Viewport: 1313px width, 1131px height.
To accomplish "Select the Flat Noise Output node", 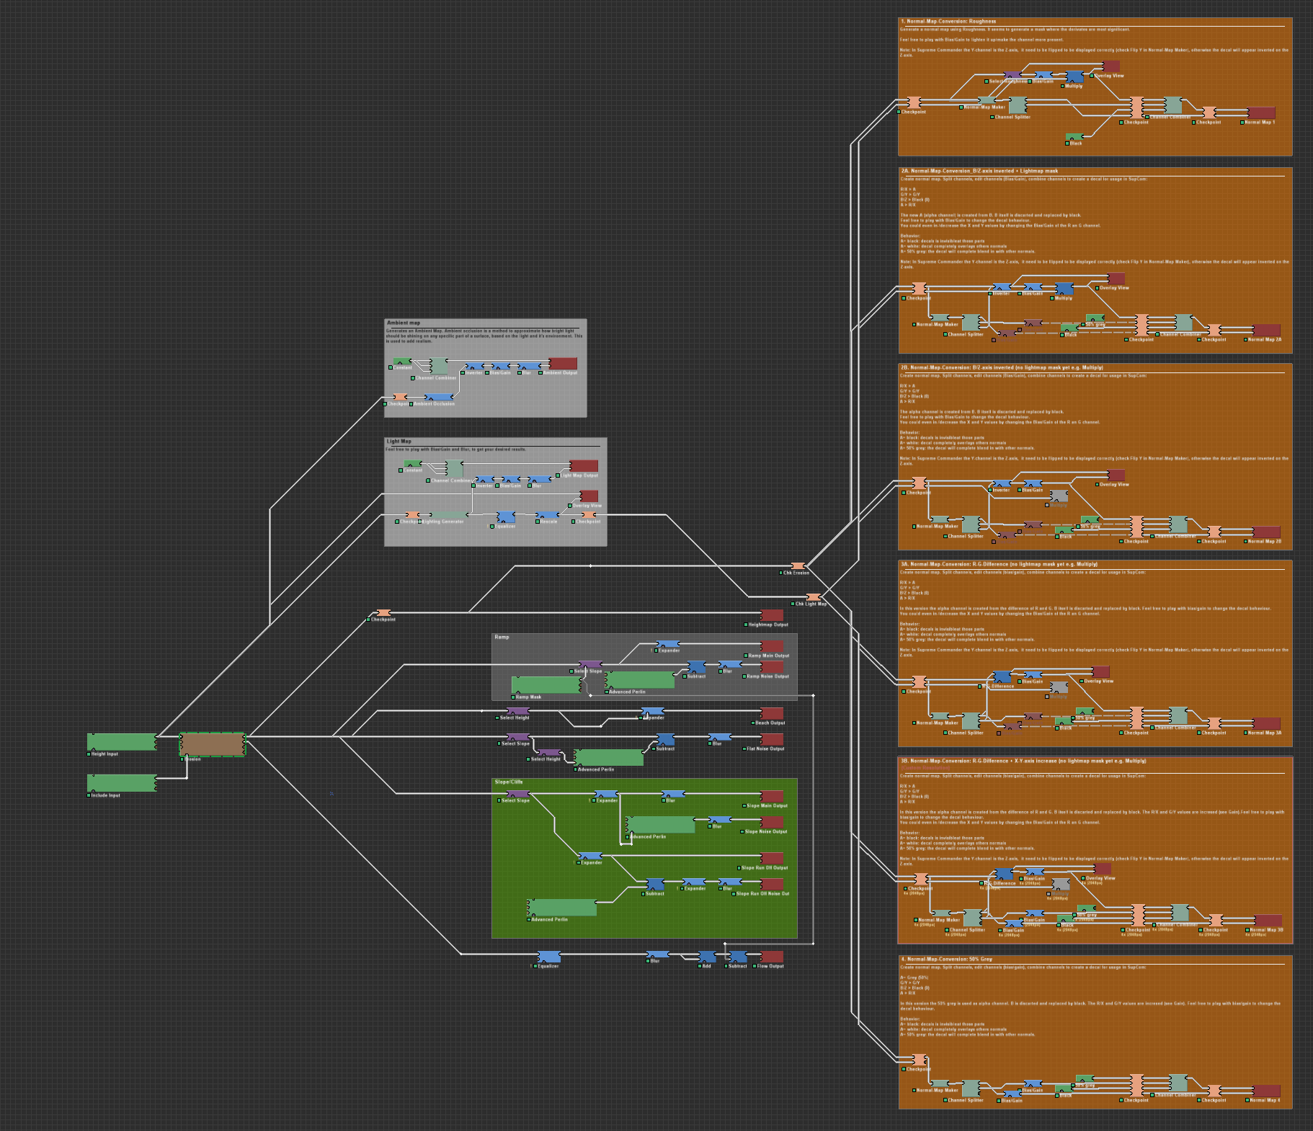I will (x=773, y=739).
